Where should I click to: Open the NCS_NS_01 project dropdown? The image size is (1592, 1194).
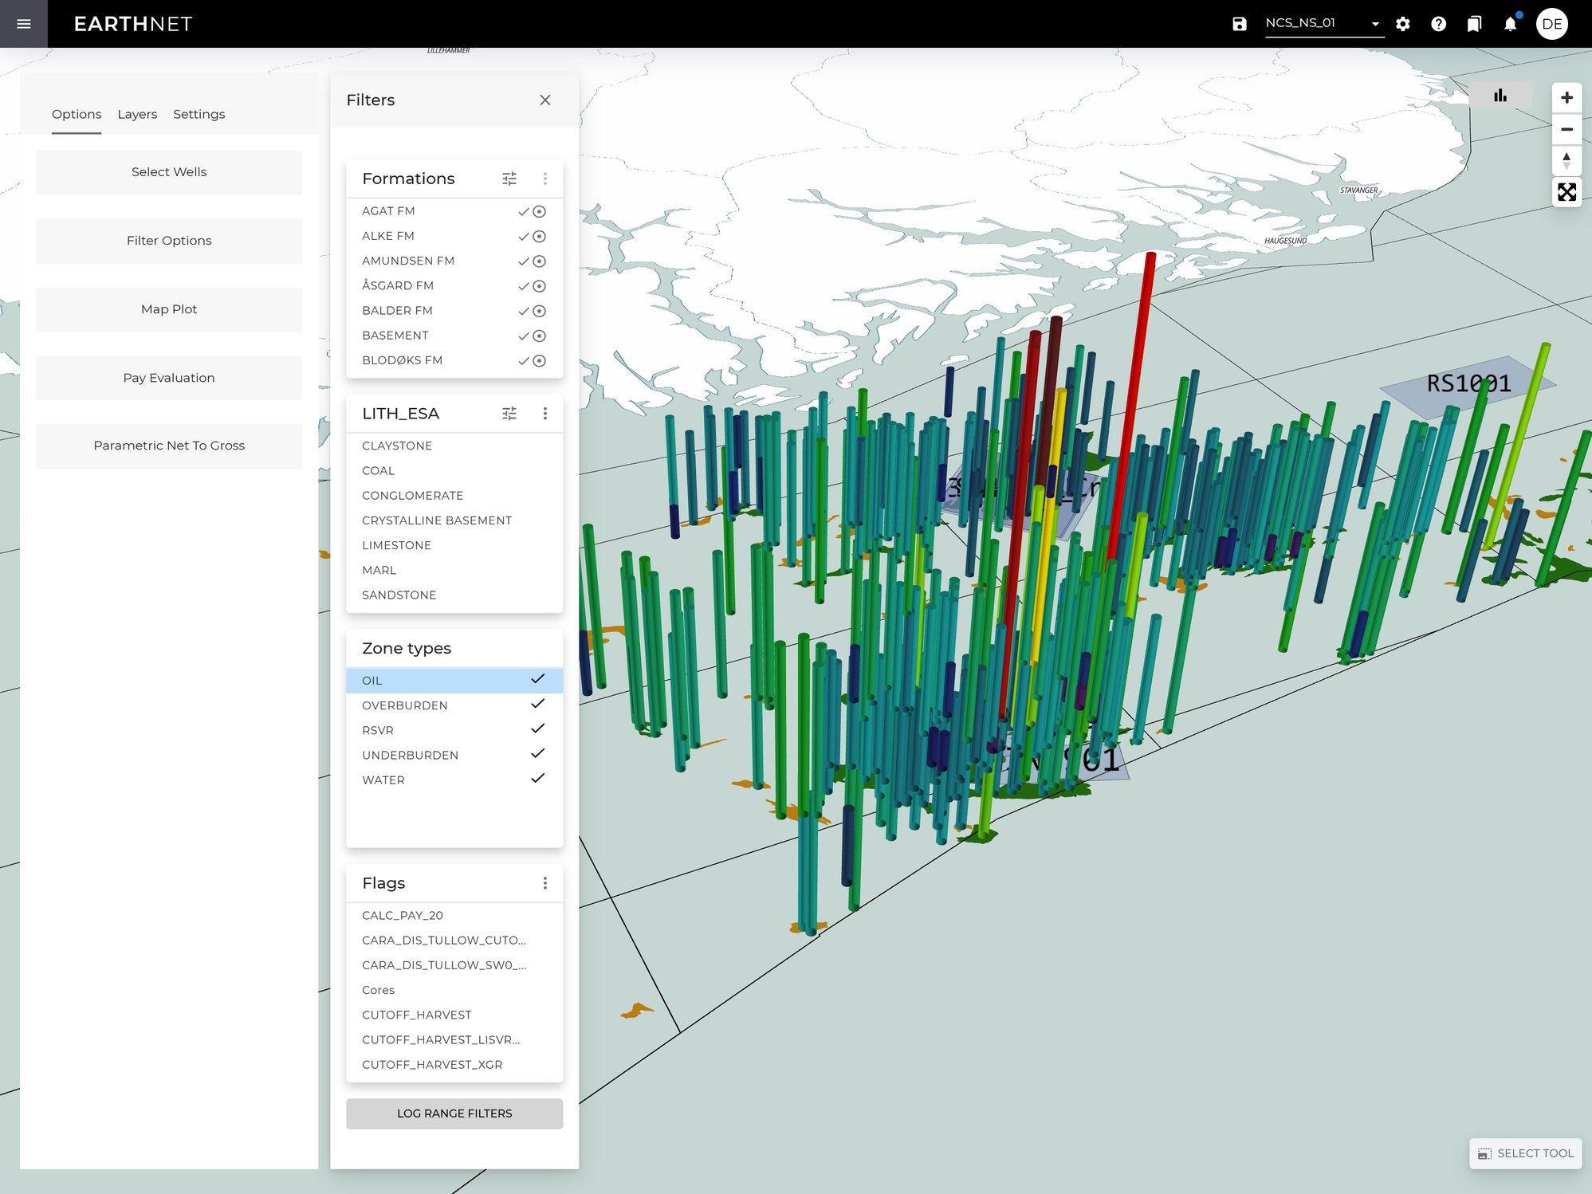[x=1375, y=24]
